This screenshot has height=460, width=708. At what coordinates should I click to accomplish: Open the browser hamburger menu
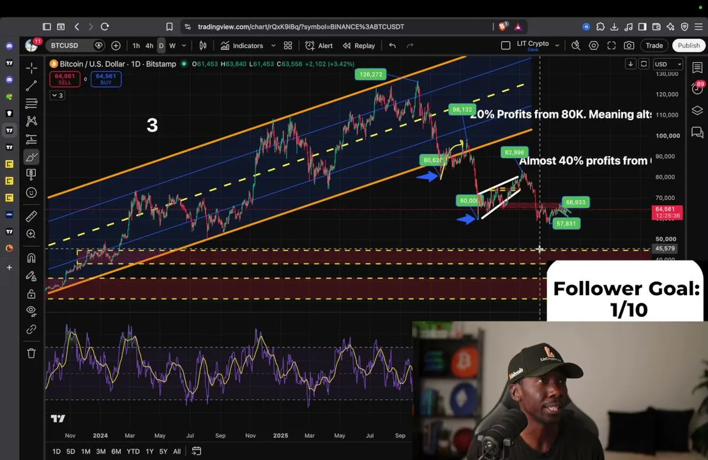point(698,27)
